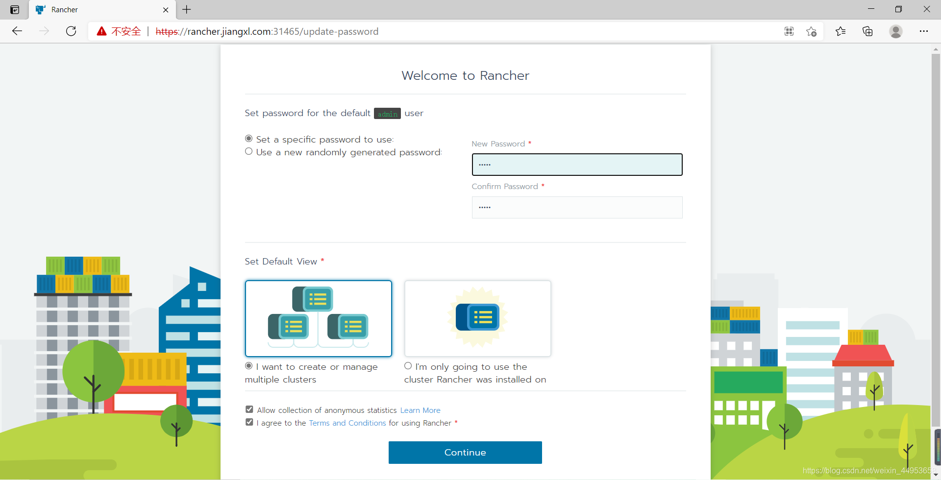The image size is (941, 480).
Task: Open the browser Settings and more menu
Action: coord(924,31)
